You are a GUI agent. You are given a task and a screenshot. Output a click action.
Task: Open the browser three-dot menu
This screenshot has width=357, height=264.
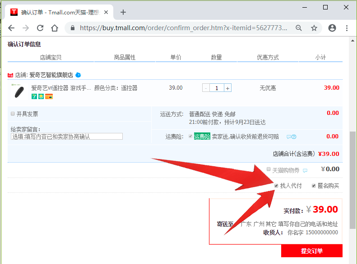pyautogui.click(x=347, y=28)
